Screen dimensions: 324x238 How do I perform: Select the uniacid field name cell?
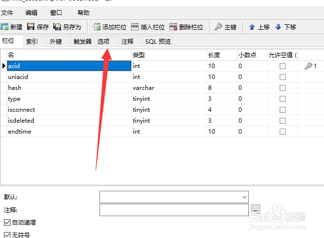tap(69, 77)
